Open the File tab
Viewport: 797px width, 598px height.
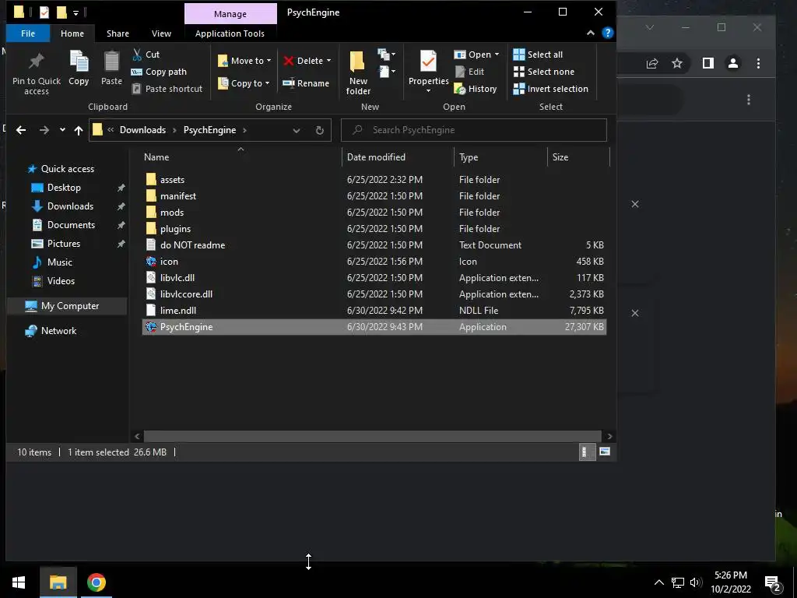28,33
